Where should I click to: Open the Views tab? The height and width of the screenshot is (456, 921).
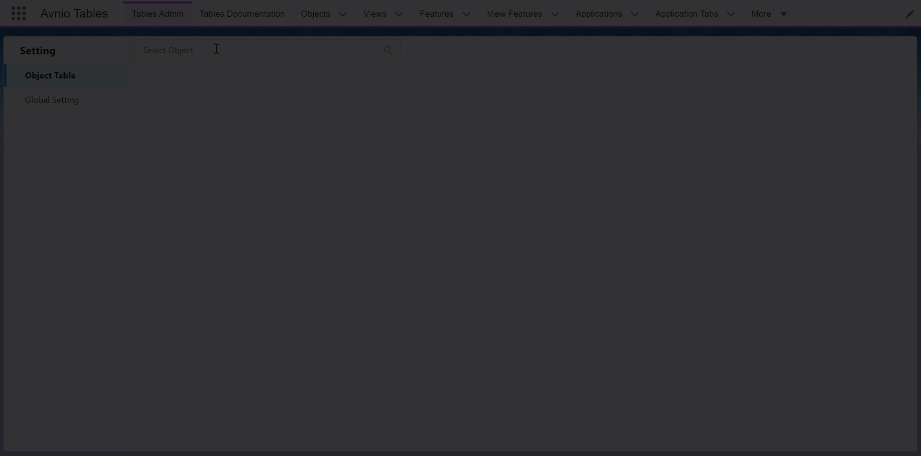click(374, 14)
